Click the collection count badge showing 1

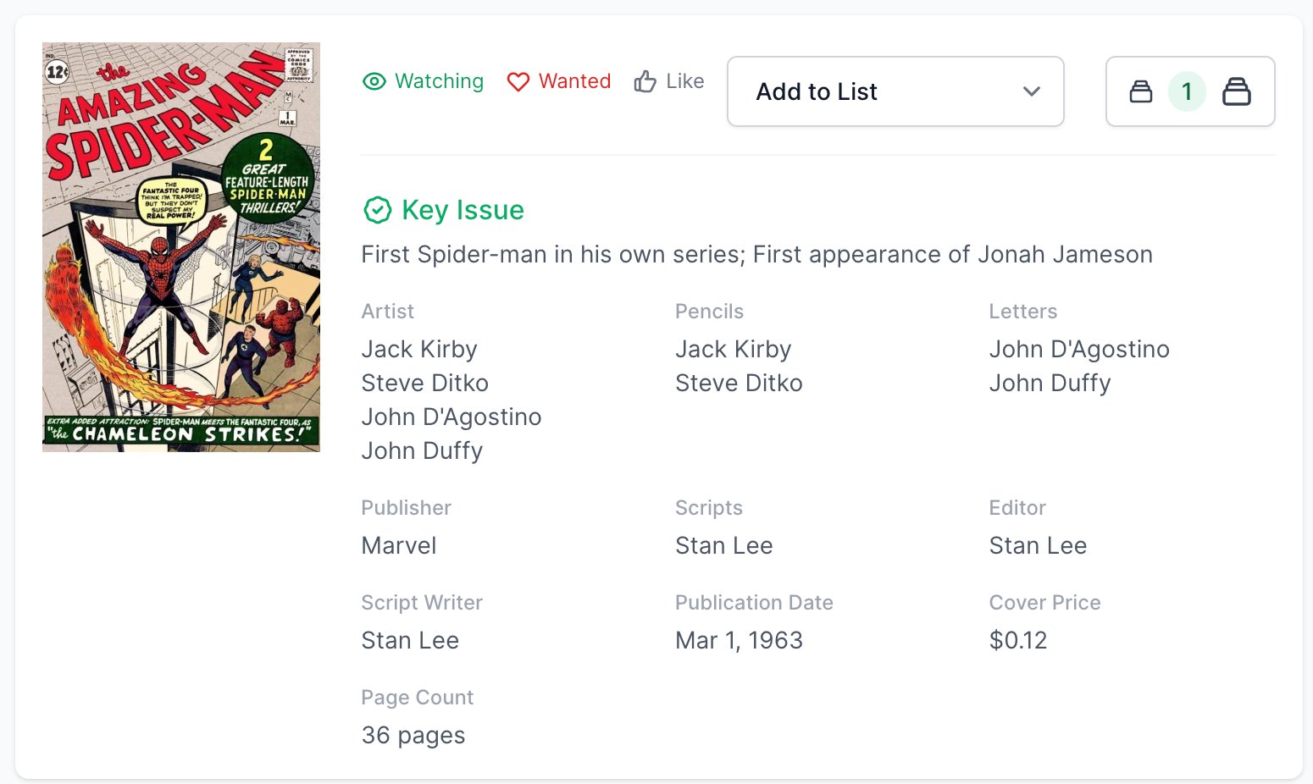pyautogui.click(x=1187, y=91)
